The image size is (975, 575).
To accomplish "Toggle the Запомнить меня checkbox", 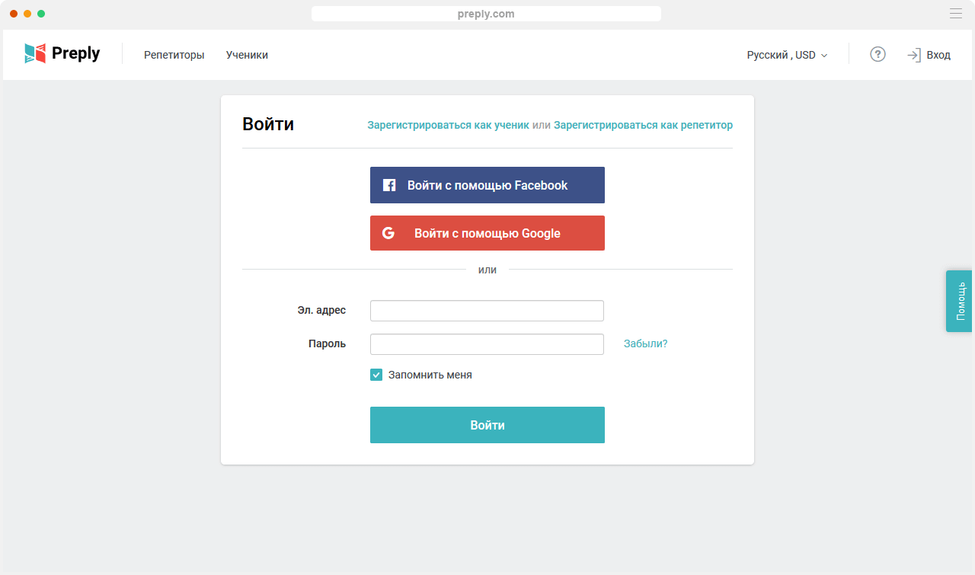I will pyautogui.click(x=376, y=375).
